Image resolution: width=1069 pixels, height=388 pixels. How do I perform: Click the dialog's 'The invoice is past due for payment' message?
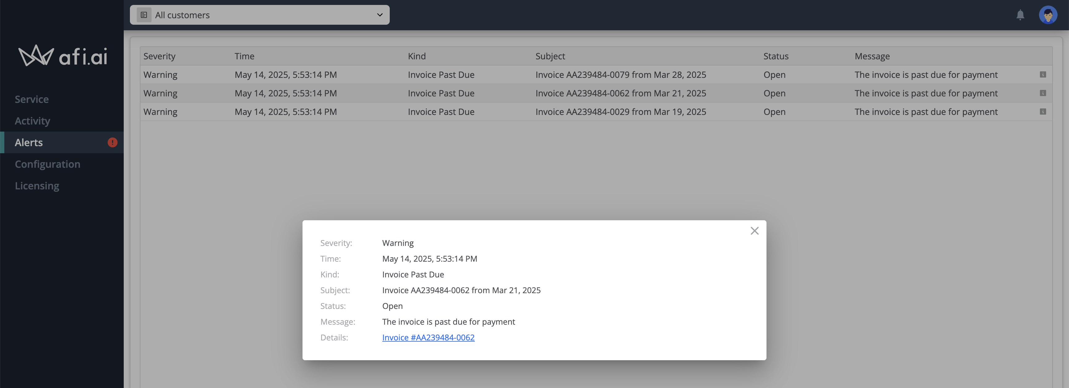[448, 322]
